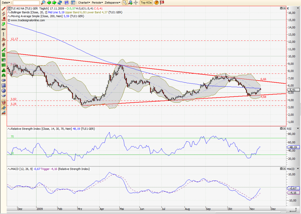Click the www.tradesignalonline.com copyright text
Image resolution: width=301 pixels, height=214 pixels.
tap(26, 20)
